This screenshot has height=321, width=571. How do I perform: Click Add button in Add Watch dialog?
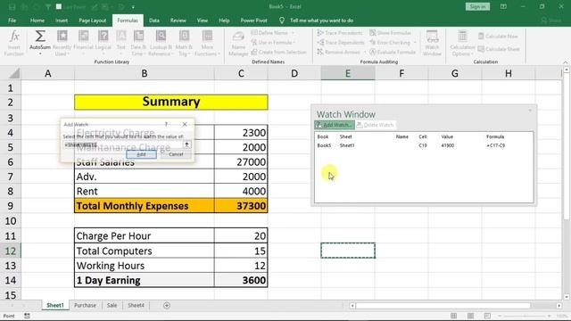[141, 154]
